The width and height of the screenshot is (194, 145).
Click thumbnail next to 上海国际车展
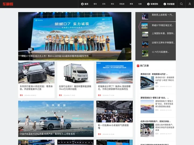pos(145,35)
